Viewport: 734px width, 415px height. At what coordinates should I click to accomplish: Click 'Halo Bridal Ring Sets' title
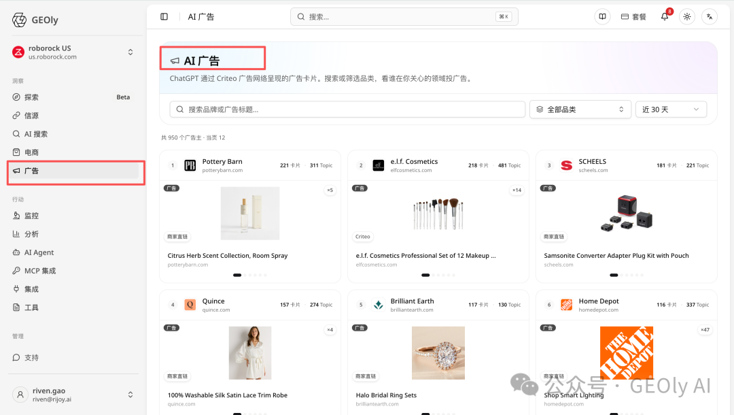tap(386, 395)
